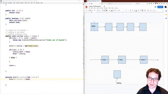This screenshot has height=94, width=168.
Task: Click the Insert image tool
Action: (107, 10)
